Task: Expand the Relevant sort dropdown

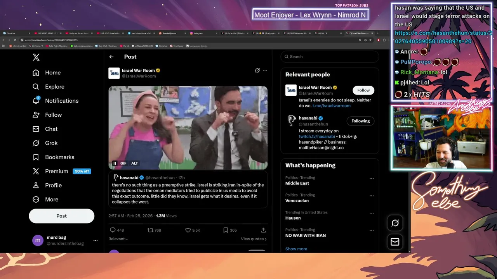Action: tap(118, 239)
